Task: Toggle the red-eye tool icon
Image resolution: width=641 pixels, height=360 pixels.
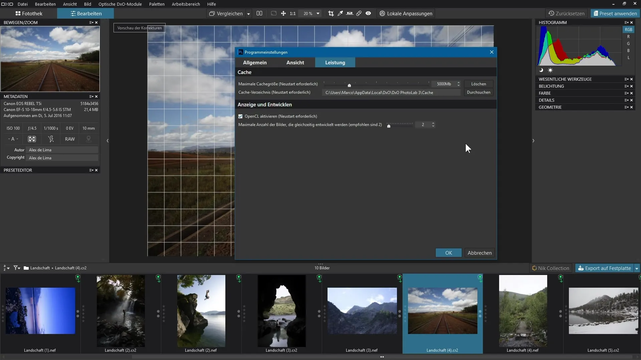Action: tap(368, 13)
